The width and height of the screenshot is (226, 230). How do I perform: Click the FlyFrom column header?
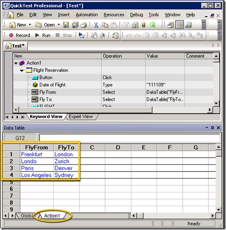37,147
